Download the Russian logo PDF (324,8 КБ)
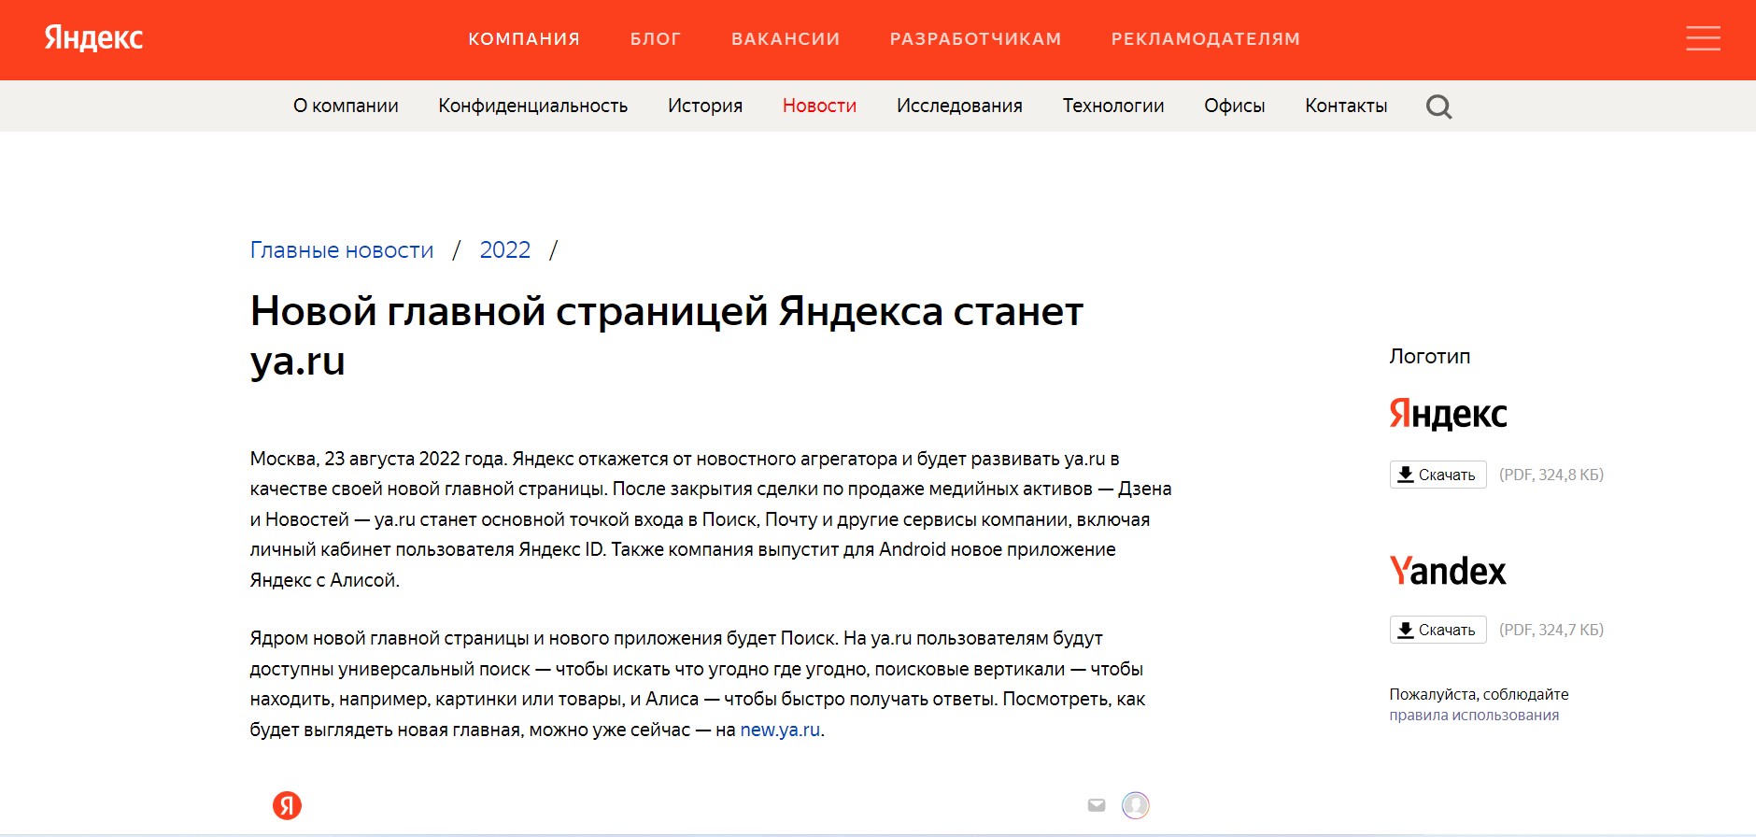The height and width of the screenshot is (837, 1756). pos(1437,475)
